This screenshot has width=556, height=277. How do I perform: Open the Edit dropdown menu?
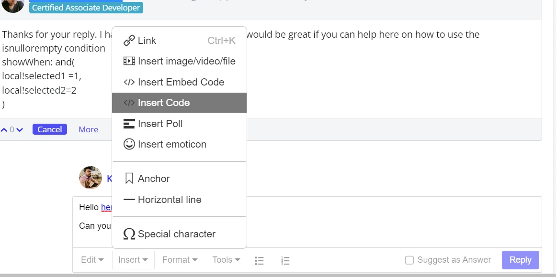92,260
